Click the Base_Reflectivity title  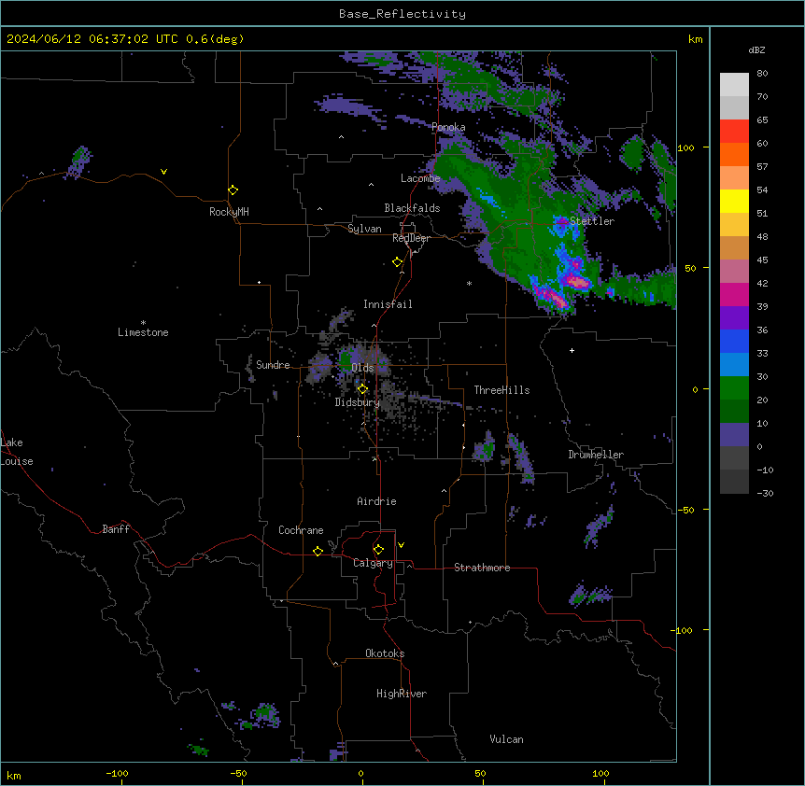coord(402,14)
